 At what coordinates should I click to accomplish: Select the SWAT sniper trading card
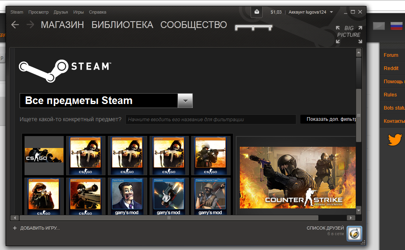(85, 196)
